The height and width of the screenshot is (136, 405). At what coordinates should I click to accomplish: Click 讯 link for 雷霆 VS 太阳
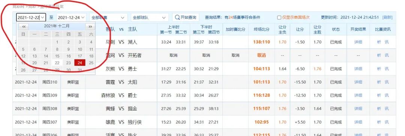tap(387, 82)
